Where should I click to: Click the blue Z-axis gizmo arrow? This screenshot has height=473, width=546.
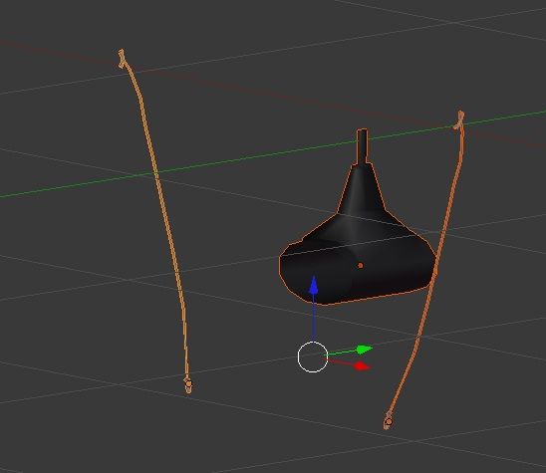pyautogui.click(x=314, y=286)
